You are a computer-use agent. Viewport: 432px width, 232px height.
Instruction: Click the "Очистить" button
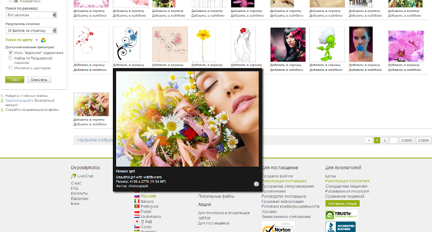[39, 79]
